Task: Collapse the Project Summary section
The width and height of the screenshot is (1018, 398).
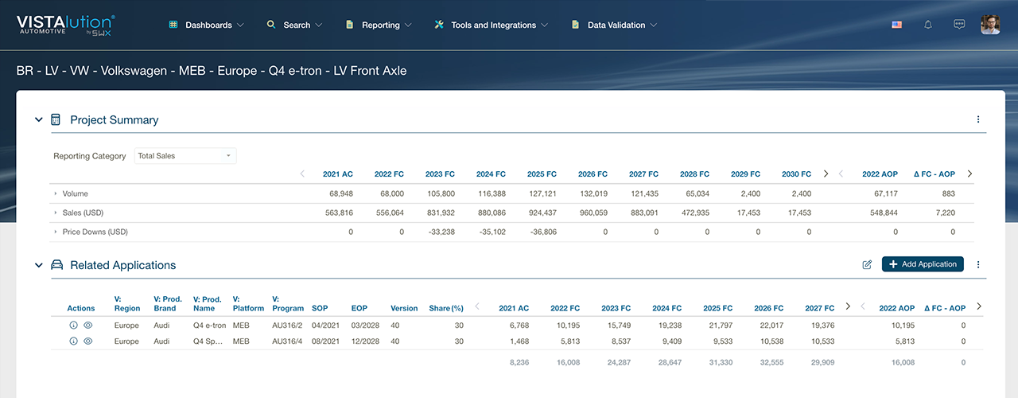Action: tap(38, 119)
